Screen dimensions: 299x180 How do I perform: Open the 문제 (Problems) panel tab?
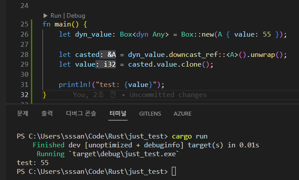(23, 113)
